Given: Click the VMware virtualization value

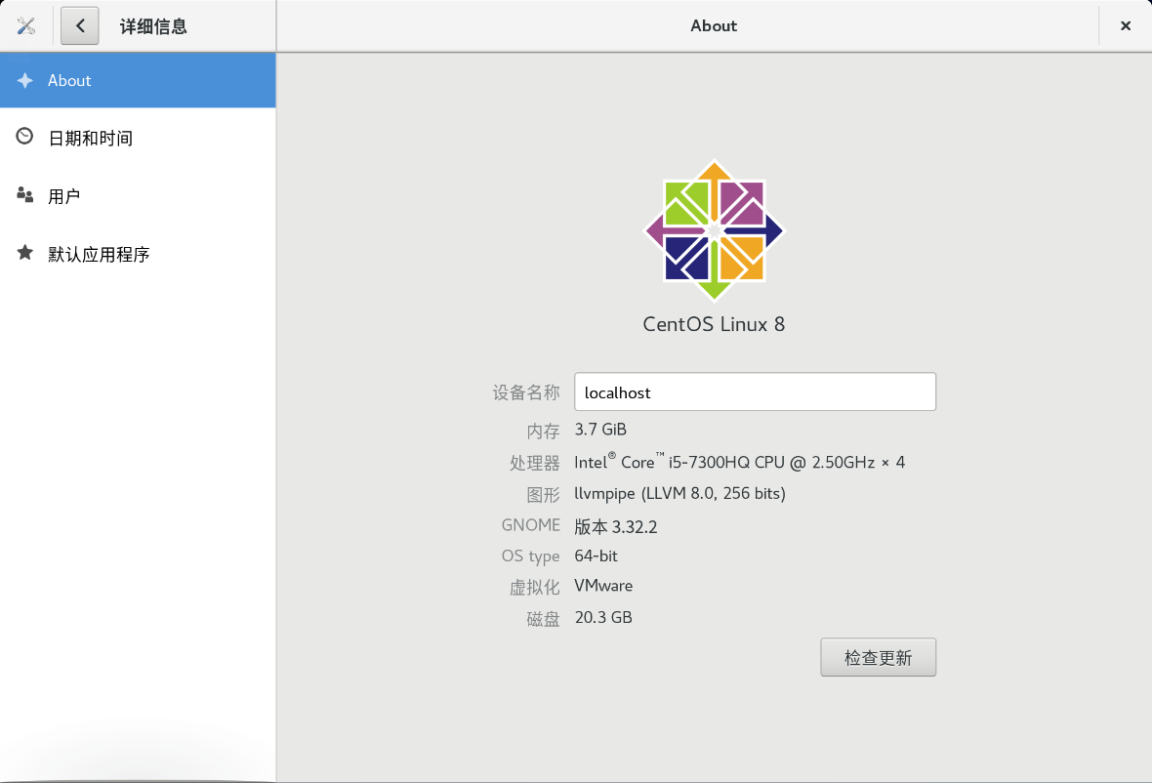Looking at the screenshot, I should (x=603, y=586).
